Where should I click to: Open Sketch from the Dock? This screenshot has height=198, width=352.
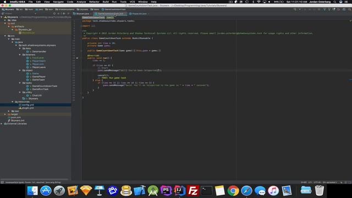click(86, 191)
